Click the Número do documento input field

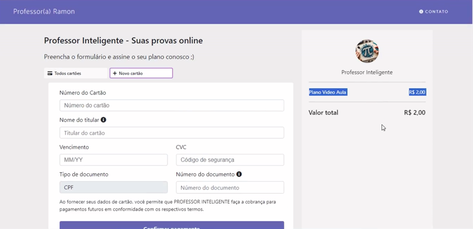coord(230,187)
